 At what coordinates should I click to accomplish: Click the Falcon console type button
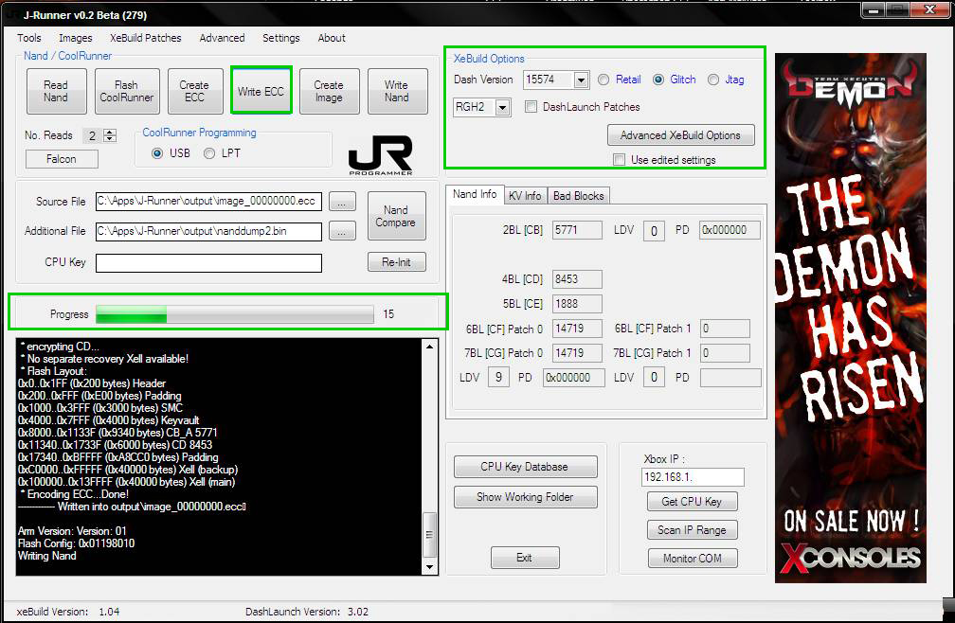point(62,159)
